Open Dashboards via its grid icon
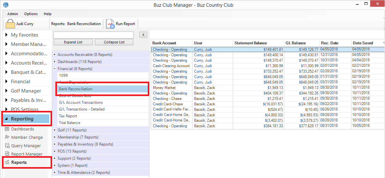 pyautogui.click(x=7, y=129)
